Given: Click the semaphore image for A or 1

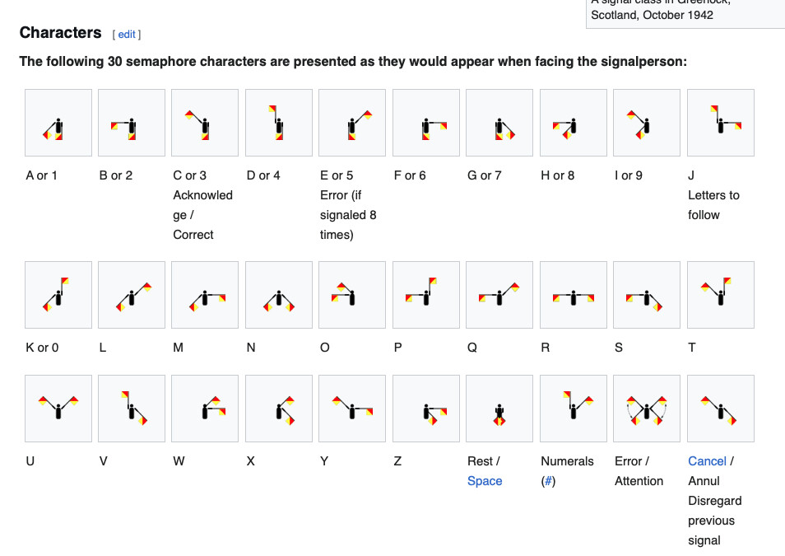Looking at the screenshot, I should 58,123.
